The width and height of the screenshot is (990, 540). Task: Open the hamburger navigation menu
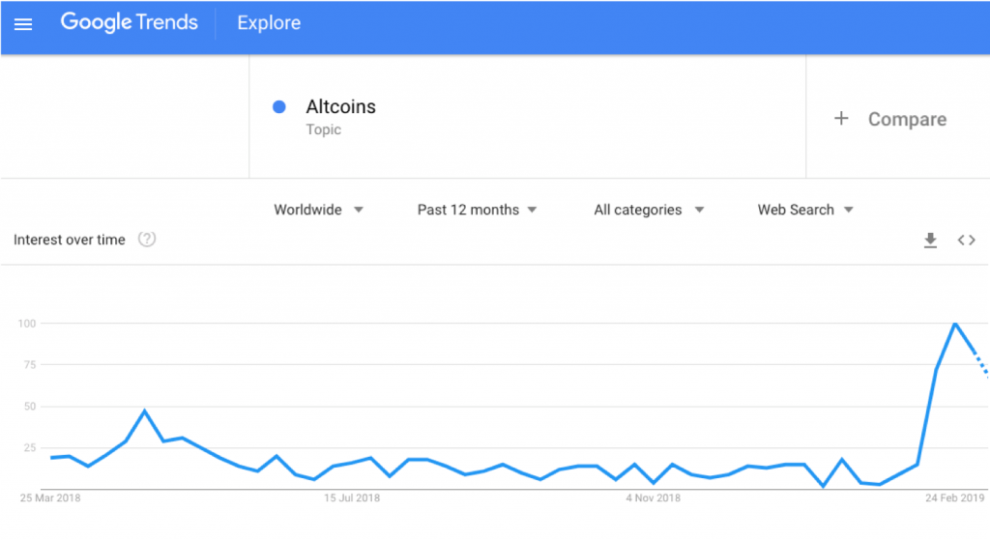point(23,24)
